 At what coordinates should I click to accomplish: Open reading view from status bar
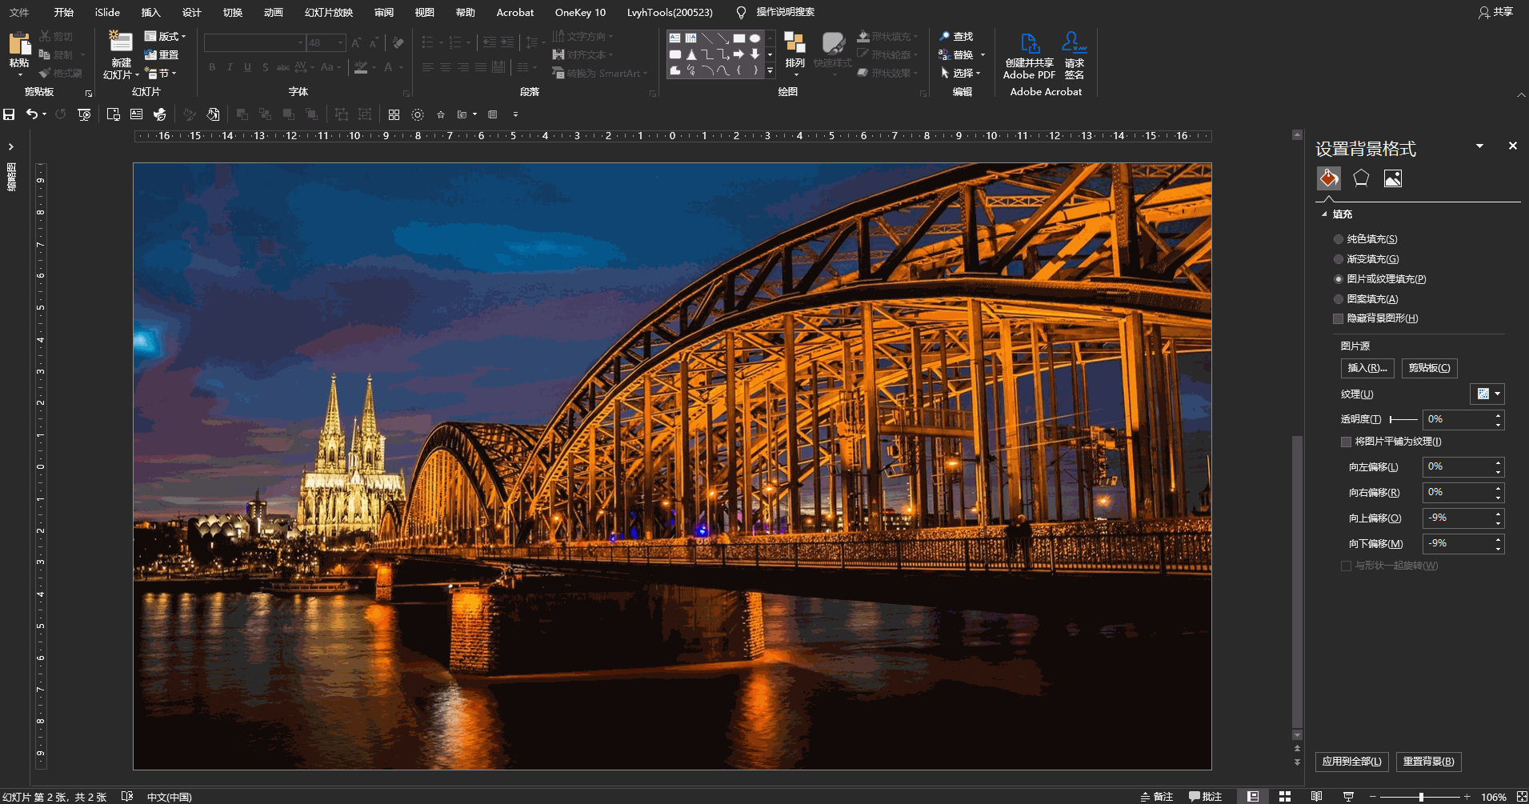tap(1316, 797)
